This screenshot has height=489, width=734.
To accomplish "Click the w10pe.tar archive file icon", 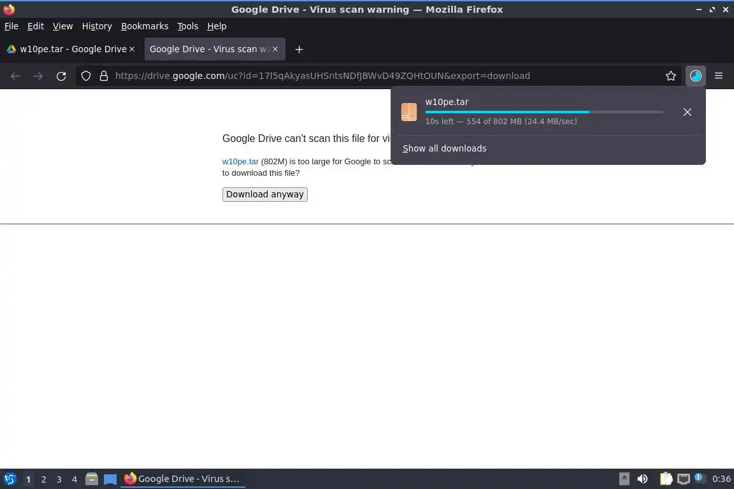I will pyautogui.click(x=408, y=112).
